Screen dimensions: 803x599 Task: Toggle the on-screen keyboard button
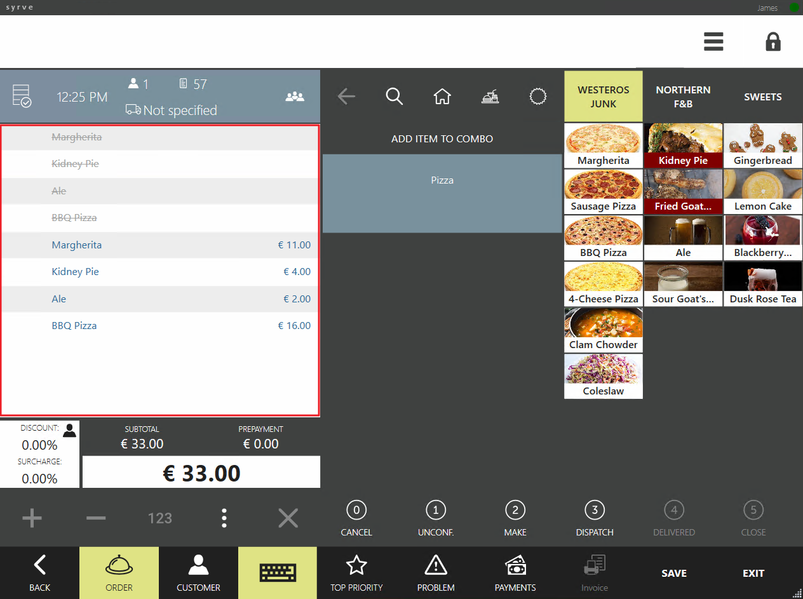click(x=278, y=572)
